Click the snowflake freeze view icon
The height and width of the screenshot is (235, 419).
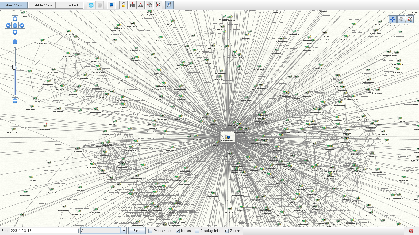(x=91, y=5)
